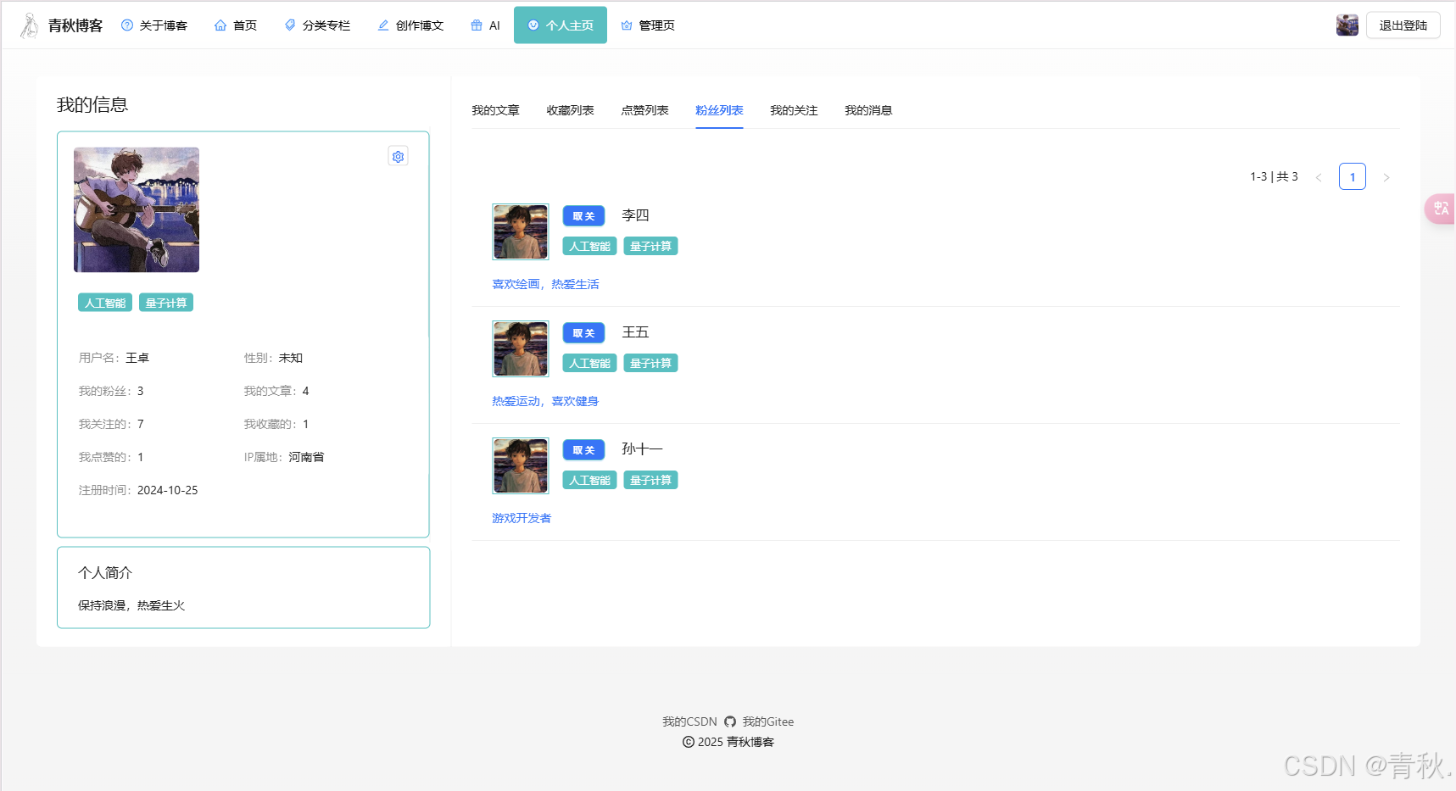Click 王五's avatar thumbnail
Image resolution: width=1456 pixels, height=791 pixels.
[521, 348]
